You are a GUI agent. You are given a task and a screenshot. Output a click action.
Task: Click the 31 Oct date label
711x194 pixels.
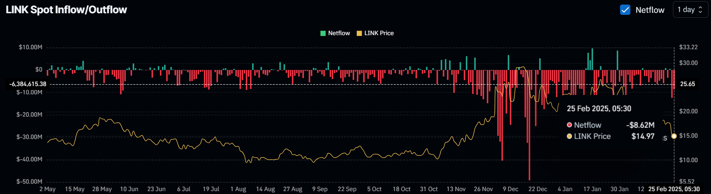pyautogui.click(x=429, y=189)
